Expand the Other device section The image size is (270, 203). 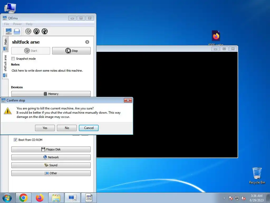coord(51,173)
